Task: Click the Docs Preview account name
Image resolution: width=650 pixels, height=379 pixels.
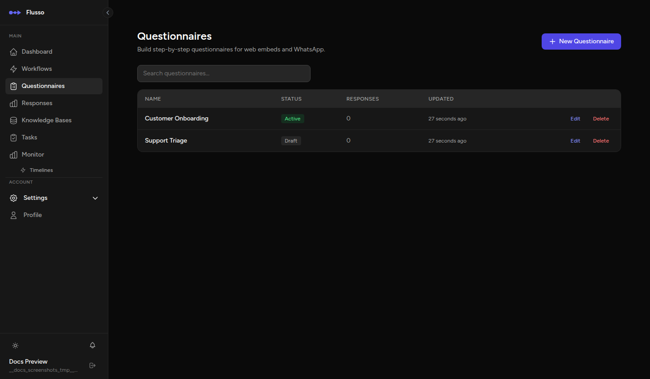Action: pos(28,362)
